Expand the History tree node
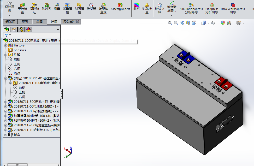 click(6, 45)
